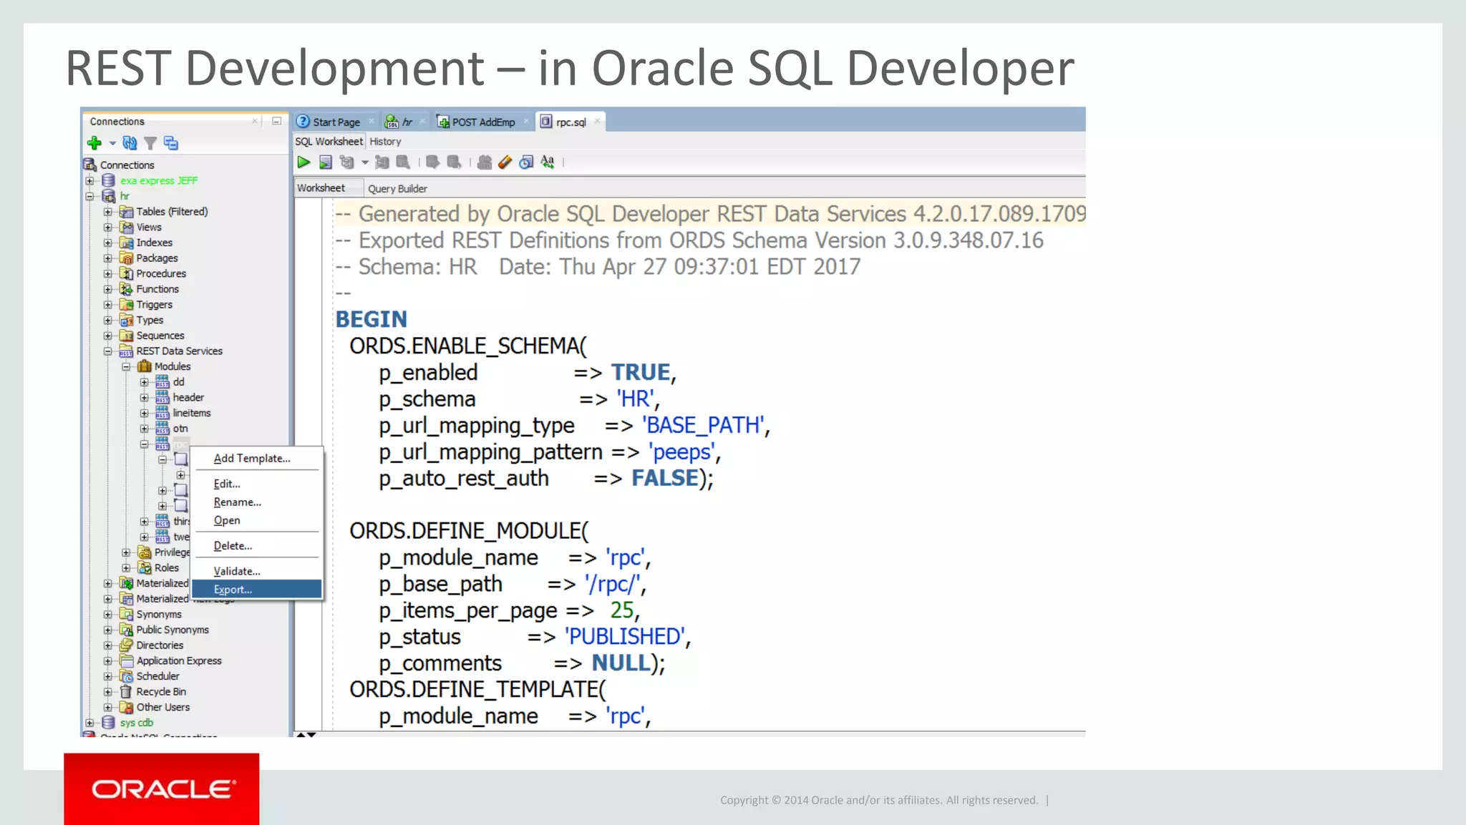Click the green Run Statement play icon
Screen dimensions: 1466x825
tap(304, 162)
